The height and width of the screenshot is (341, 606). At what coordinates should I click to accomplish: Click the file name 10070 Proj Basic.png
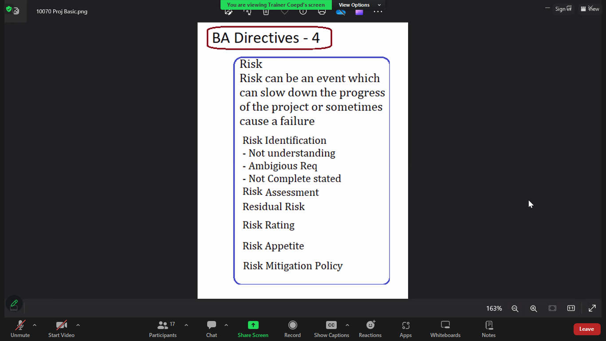(62, 11)
